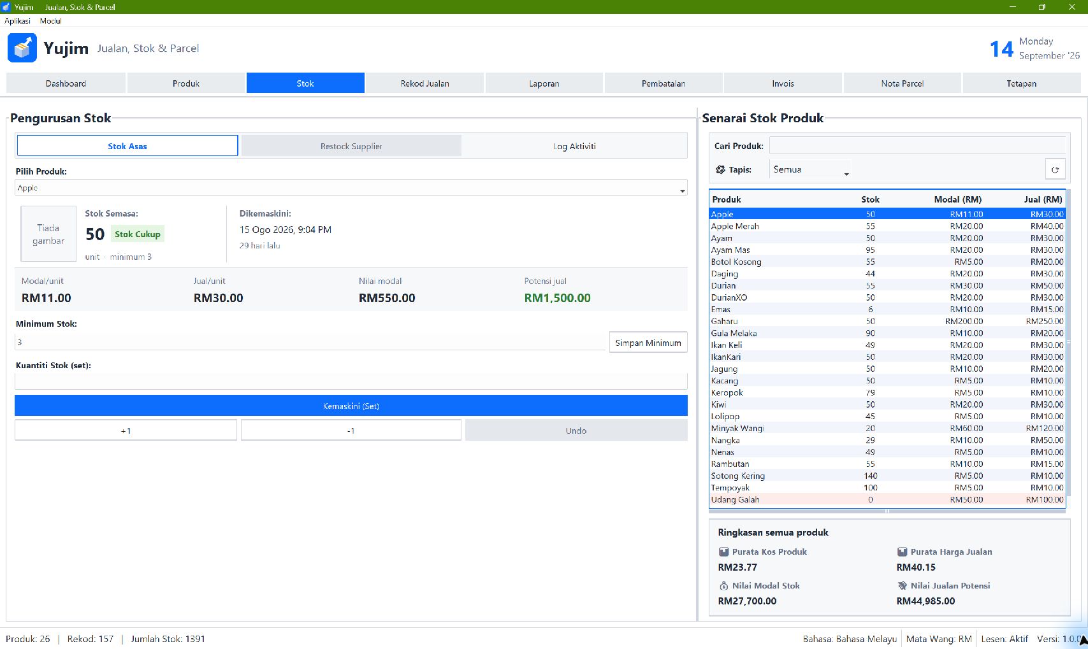Select the Sotong Kering row
This screenshot has width=1088, height=649.
coord(887,476)
